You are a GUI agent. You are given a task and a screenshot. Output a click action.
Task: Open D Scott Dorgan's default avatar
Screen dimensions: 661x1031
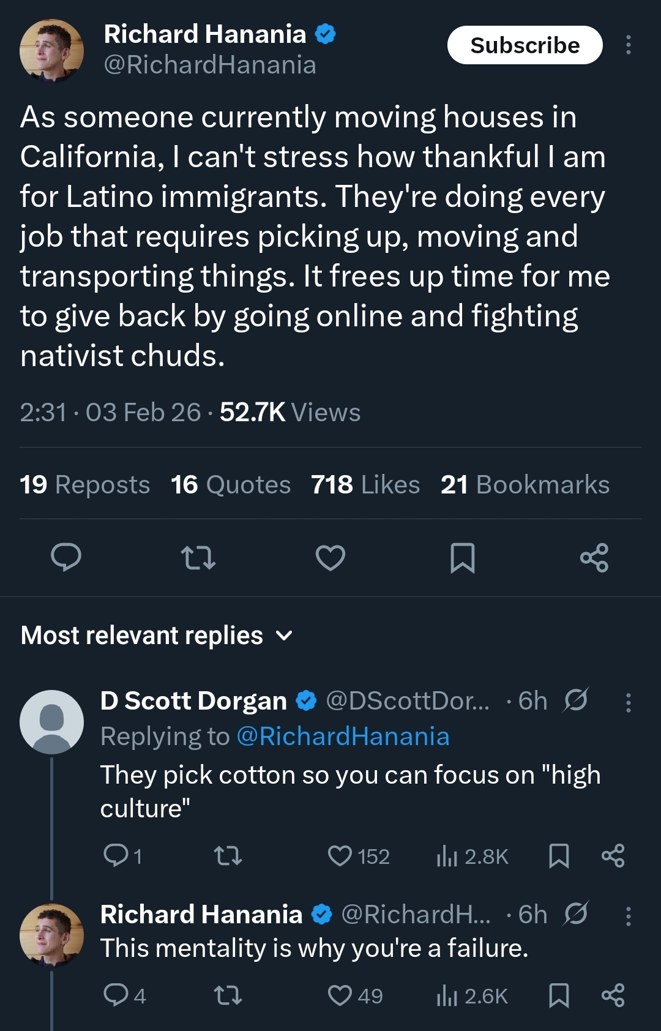click(x=51, y=722)
